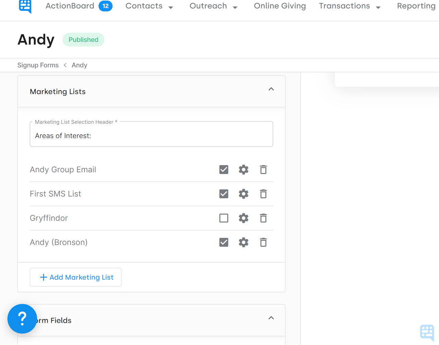Open the Transactions menu

pos(349,6)
